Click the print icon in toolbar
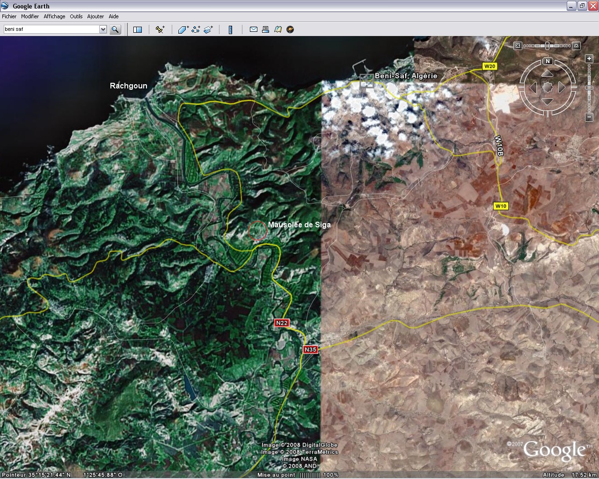 pos(265,29)
